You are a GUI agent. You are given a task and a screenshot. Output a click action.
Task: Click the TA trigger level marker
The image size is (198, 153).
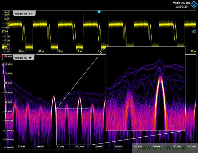click(x=194, y=32)
